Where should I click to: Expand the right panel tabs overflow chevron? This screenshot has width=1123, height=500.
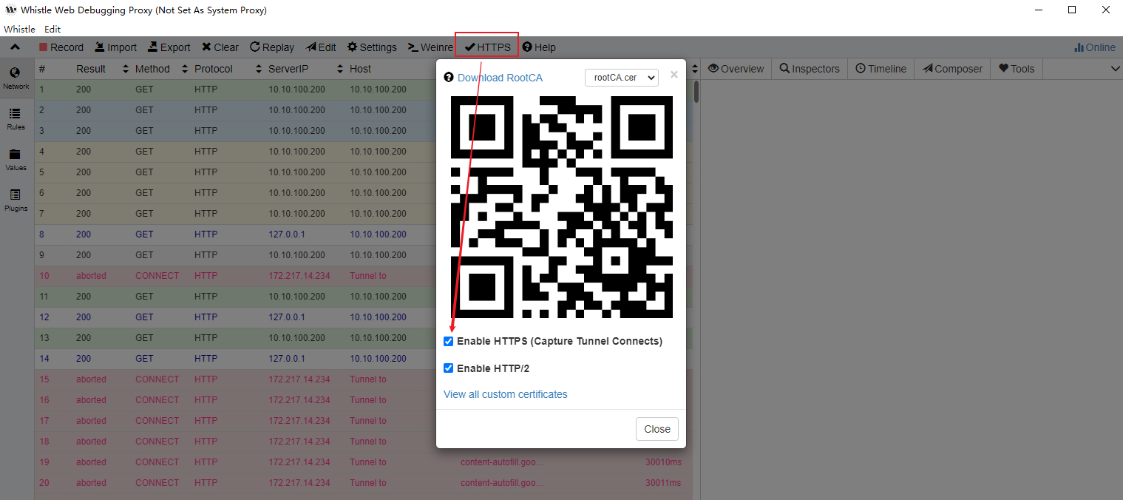click(x=1115, y=69)
